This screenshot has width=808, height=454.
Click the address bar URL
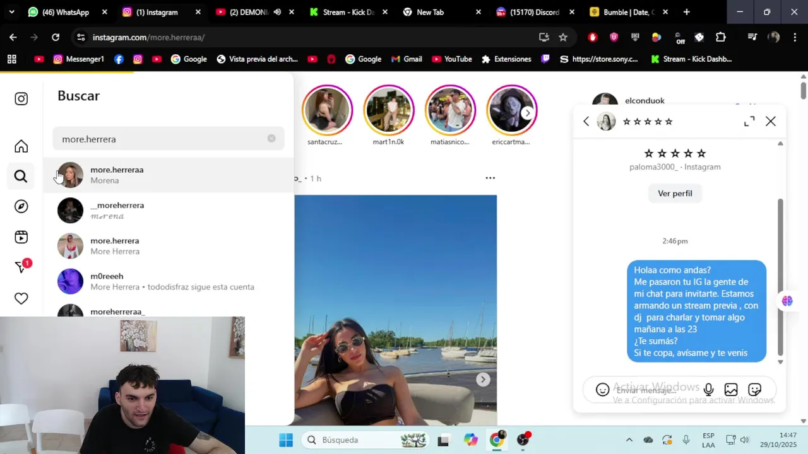point(148,37)
